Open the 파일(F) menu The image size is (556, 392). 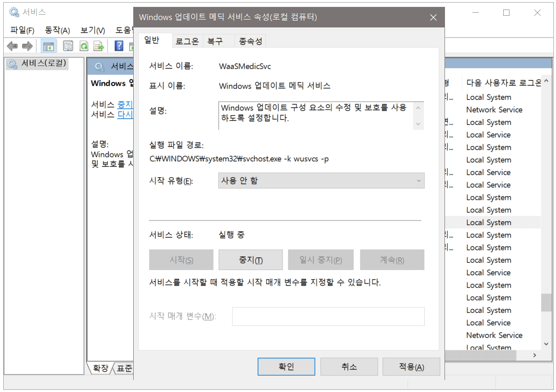click(22, 30)
